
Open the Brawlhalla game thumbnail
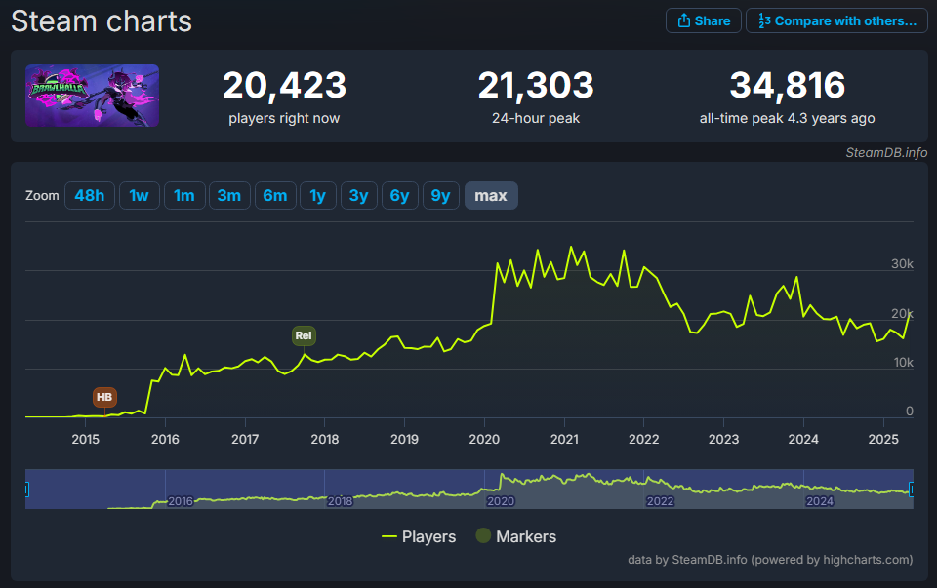[x=92, y=96]
